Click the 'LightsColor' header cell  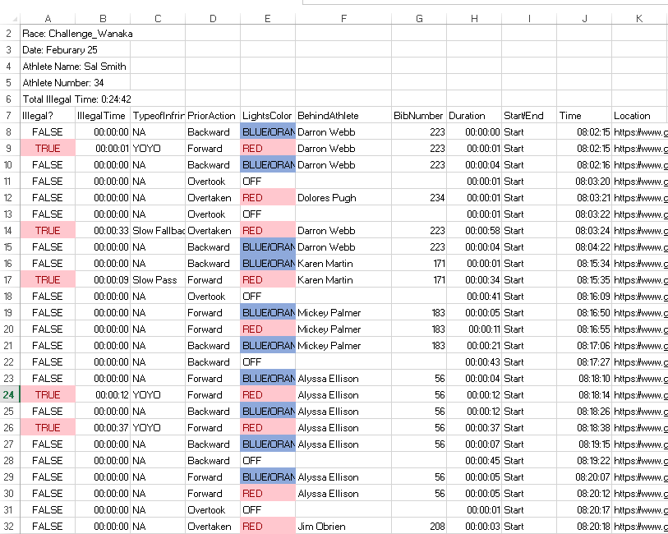[x=268, y=115]
